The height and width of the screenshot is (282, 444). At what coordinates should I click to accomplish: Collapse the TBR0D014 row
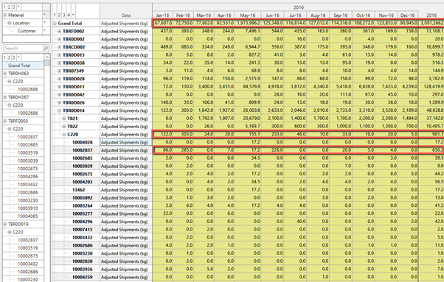click(x=60, y=110)
